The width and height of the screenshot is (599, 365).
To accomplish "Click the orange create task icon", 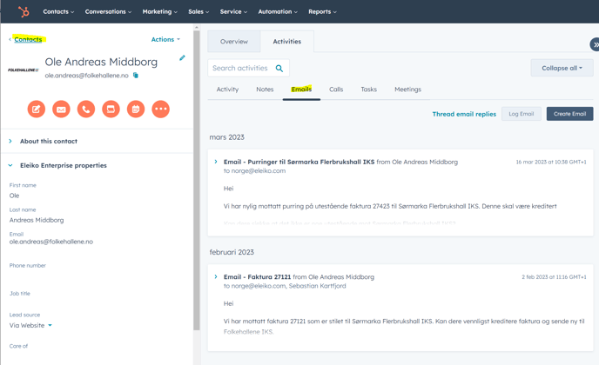I will 136,109.
